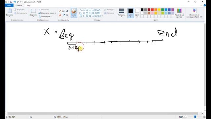
Task: Choose the Pentagon shape
Action: [87, 13]
